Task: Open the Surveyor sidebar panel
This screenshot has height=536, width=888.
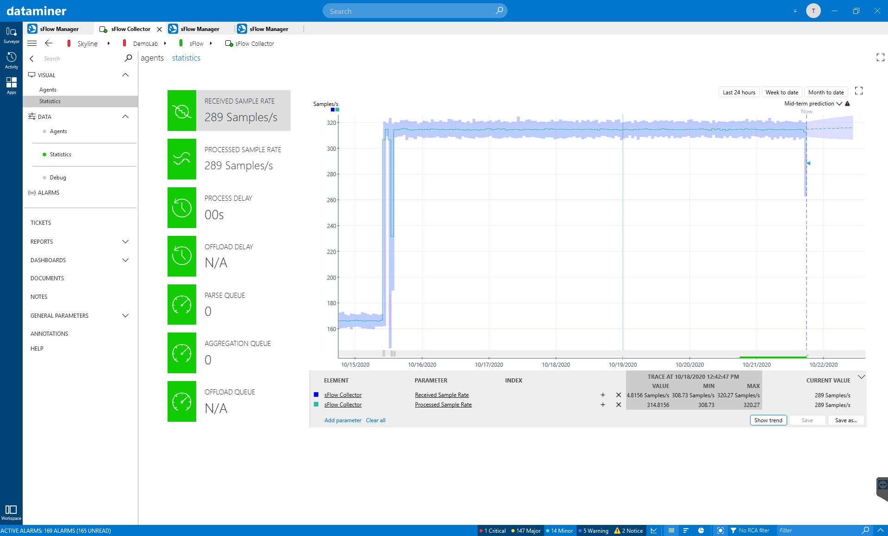Action: pyautogui.click(x=11, y=35)
